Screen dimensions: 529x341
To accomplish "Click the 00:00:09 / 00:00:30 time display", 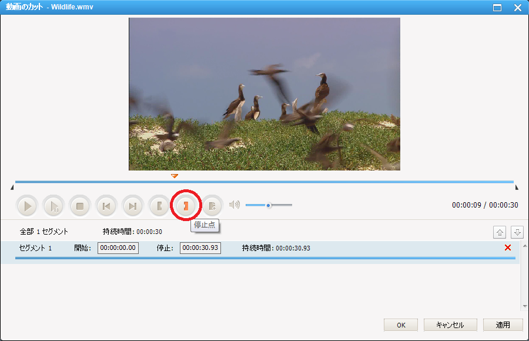I will pyautogui.click(x=485, y=205).
